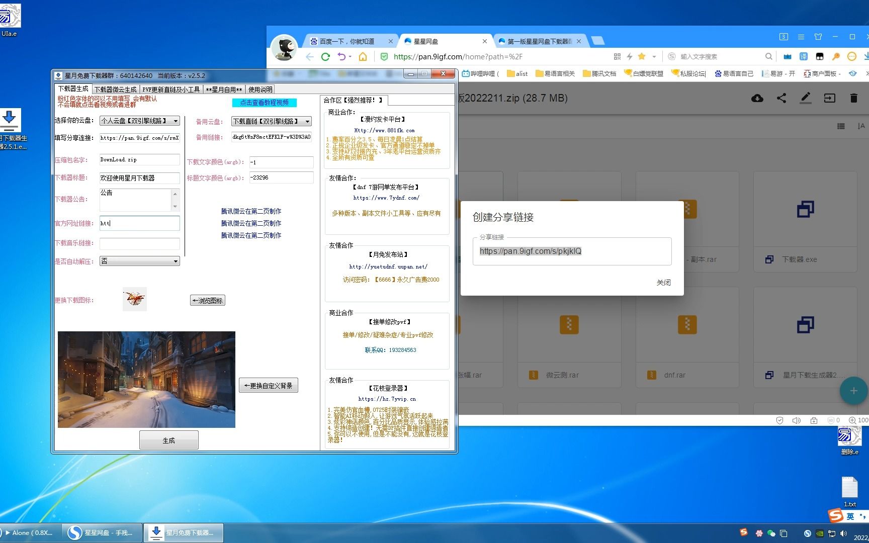The width and height of the screenshot is (869, 543).
Task: Open the translate extension icon
Action: pos(804,56)
